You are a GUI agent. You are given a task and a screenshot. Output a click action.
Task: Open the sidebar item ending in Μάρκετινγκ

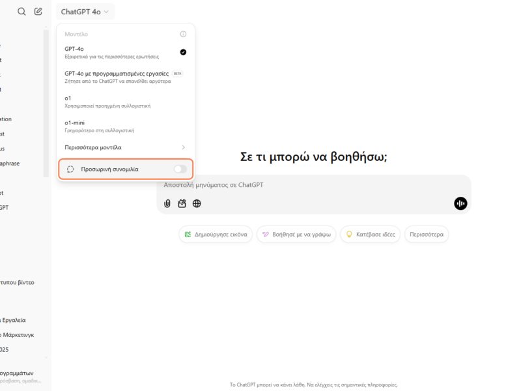(x=18, y=335)
